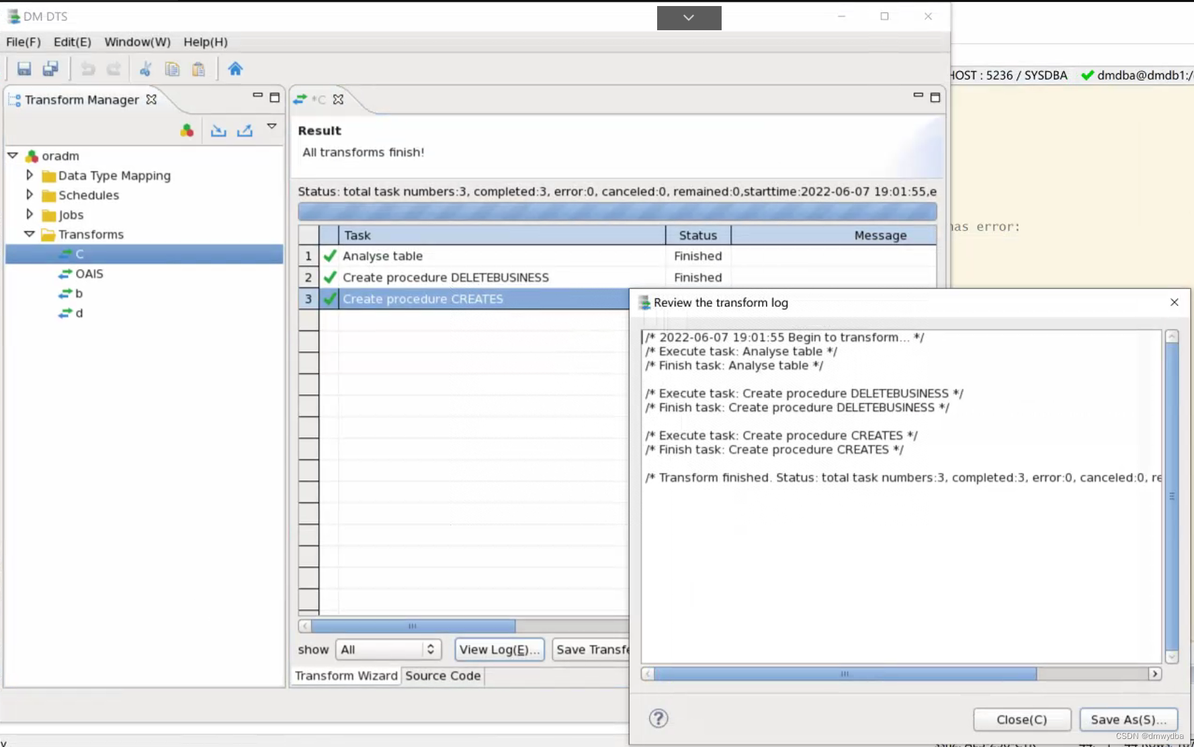Open the help icon in log dialog
This screenshot has height=747, width=1194.
[x=658, y=719]
